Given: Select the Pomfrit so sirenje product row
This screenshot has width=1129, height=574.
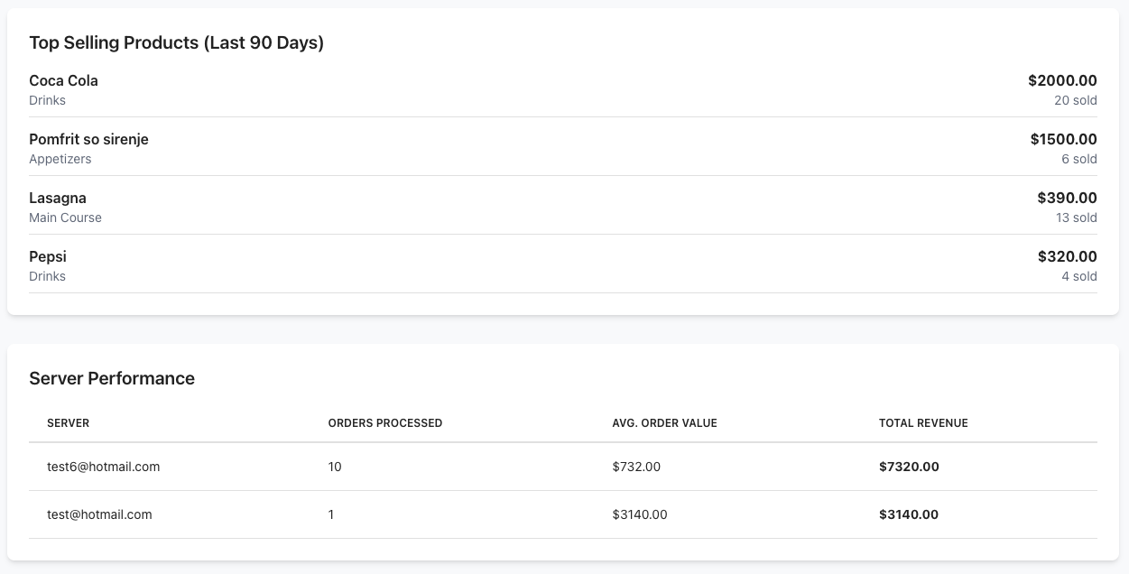Looking at the screenshot, I should (x=88, y=140).
